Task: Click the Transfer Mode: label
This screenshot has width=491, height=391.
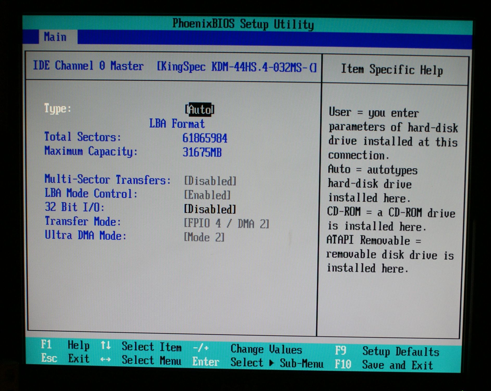Action: coord(83,221)
